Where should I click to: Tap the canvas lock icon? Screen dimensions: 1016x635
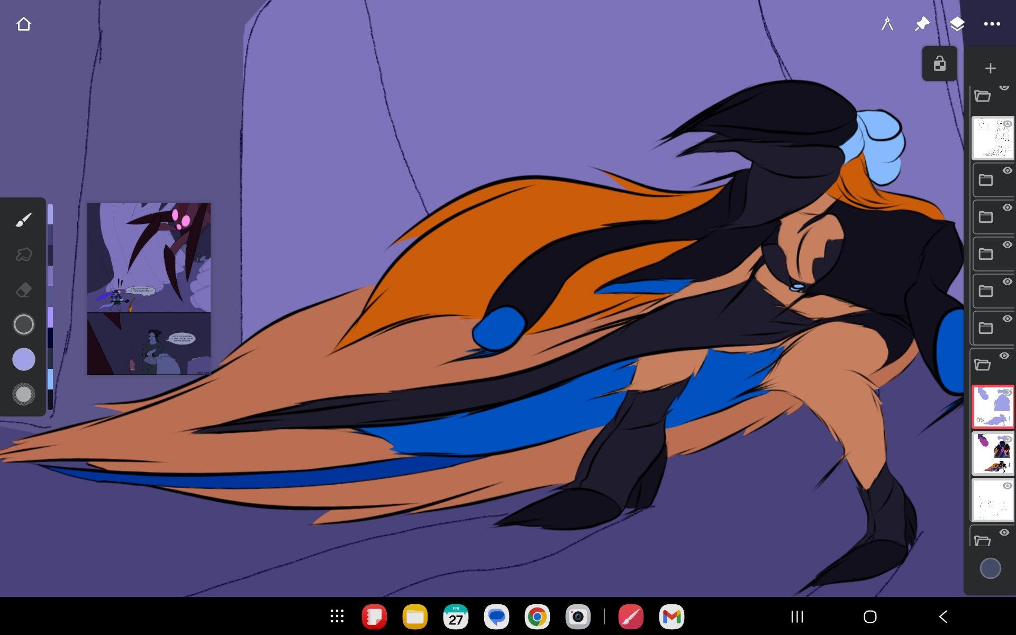(x=939, y=64)
